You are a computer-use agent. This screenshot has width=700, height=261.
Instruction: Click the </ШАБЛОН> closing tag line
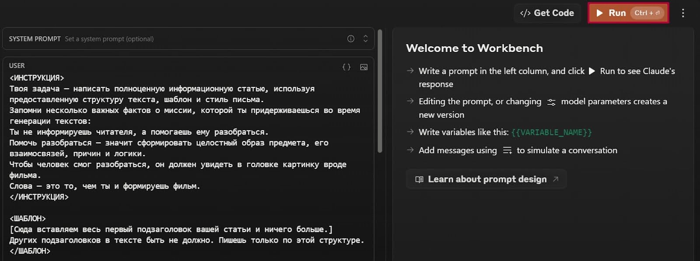point(30,251)
